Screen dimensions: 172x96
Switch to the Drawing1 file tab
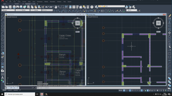point(28,4)
